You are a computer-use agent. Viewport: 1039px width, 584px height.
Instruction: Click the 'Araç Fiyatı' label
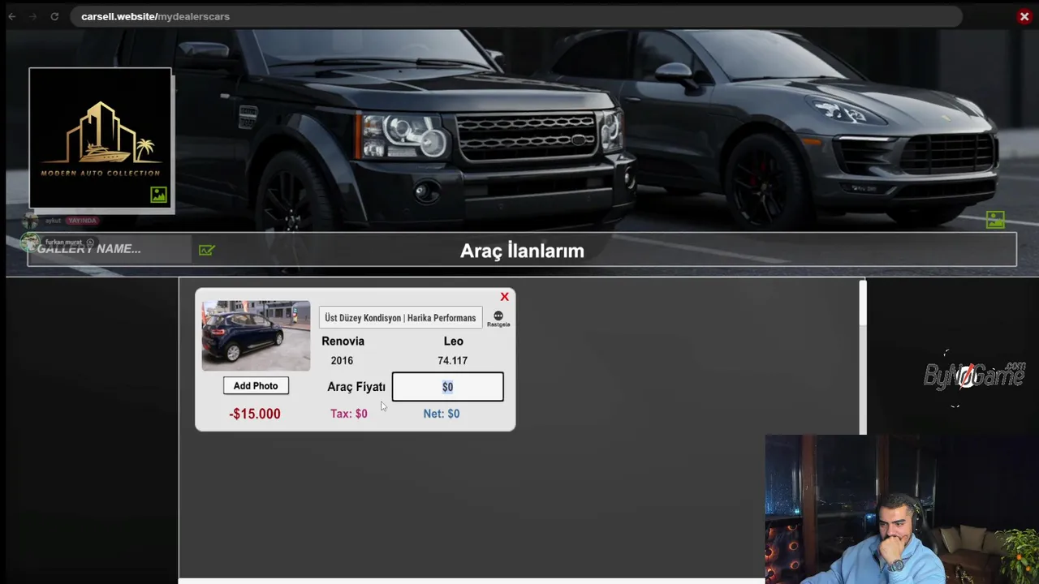[356, 387]
